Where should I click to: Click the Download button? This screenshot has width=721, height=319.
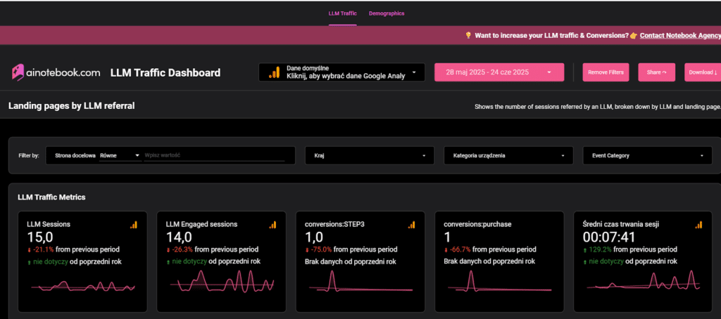(703, 72)
